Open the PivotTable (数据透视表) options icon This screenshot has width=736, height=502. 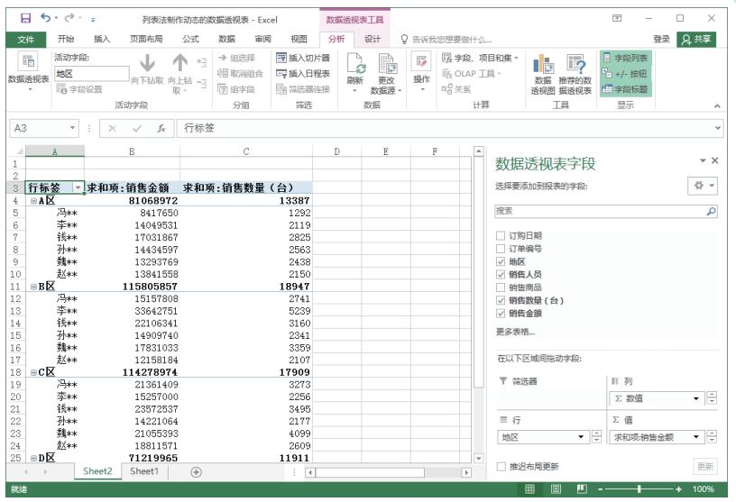(28, 61)
